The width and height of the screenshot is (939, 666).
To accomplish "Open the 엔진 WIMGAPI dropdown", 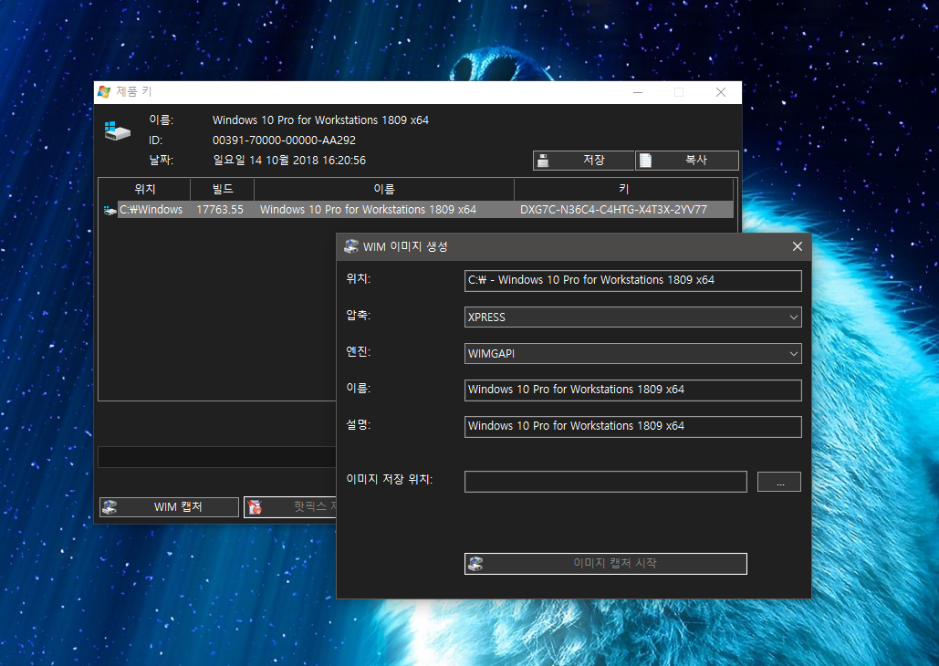I will 633,353.
